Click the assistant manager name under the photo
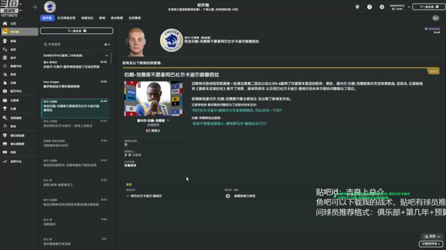This screenshot has width=446, height=250. click(151, 121)
